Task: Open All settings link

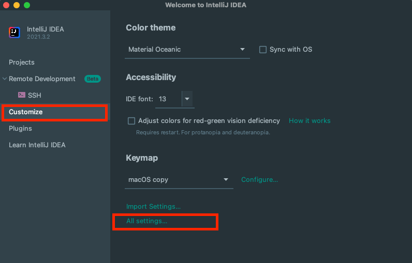Action: 147,221
